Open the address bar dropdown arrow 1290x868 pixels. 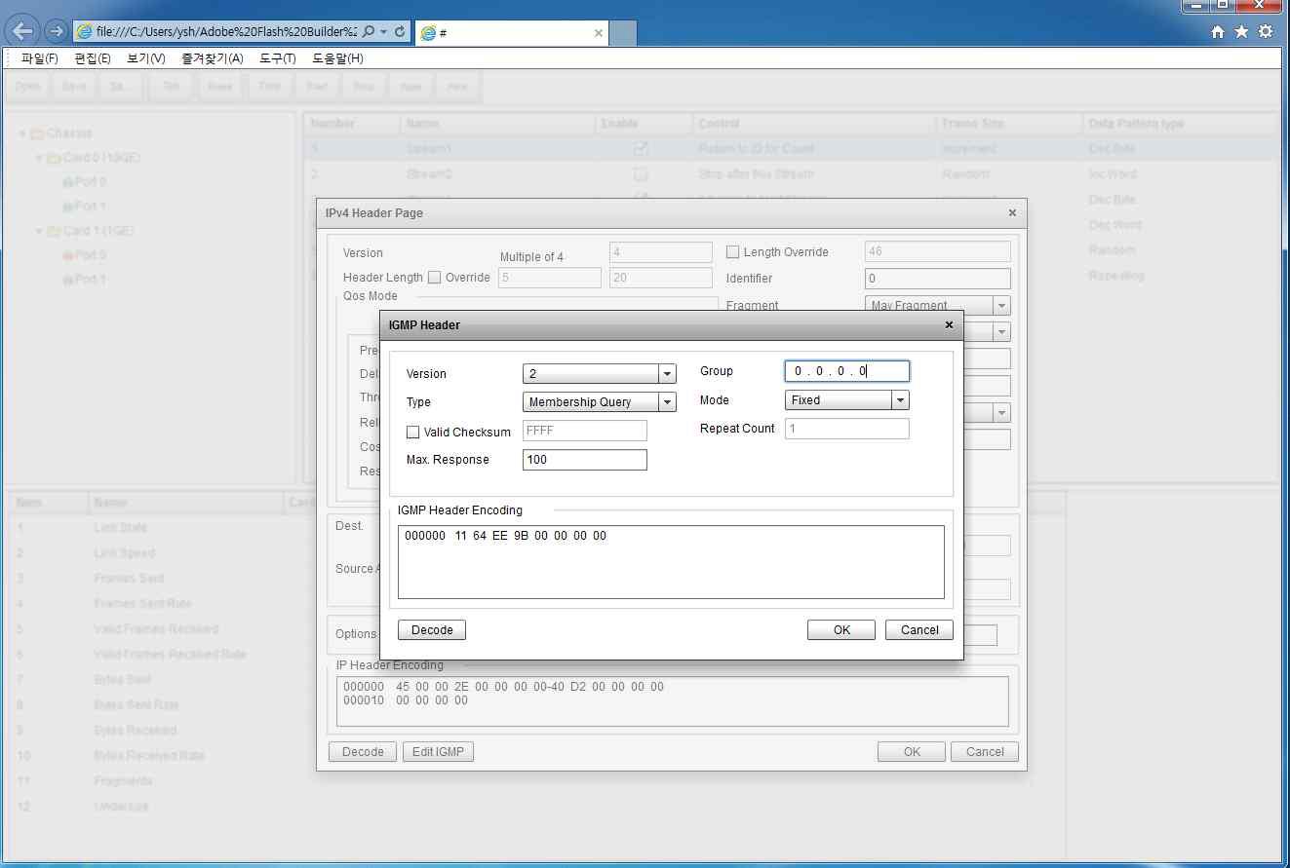pos(384,32)
